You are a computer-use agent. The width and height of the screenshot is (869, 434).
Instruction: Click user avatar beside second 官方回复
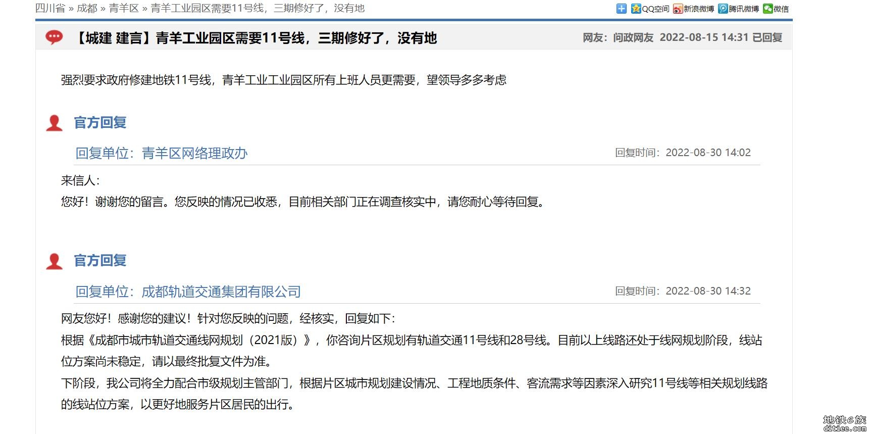[x=54, y=261]
